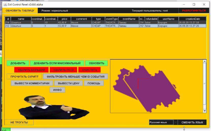This screenshot has width=211, height=131.
Task: Select the table row with id 212
Action: pos(105,26)
